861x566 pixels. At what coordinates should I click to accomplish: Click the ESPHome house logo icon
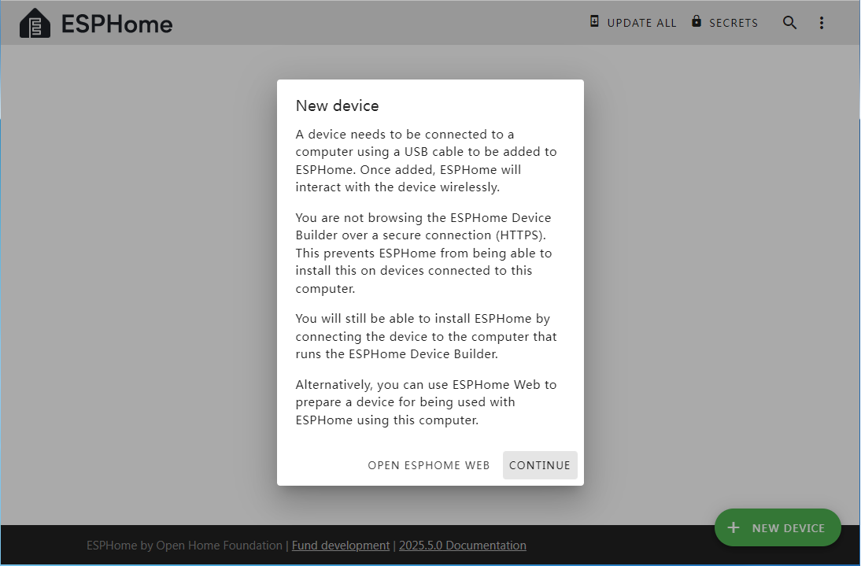point(35,24)
